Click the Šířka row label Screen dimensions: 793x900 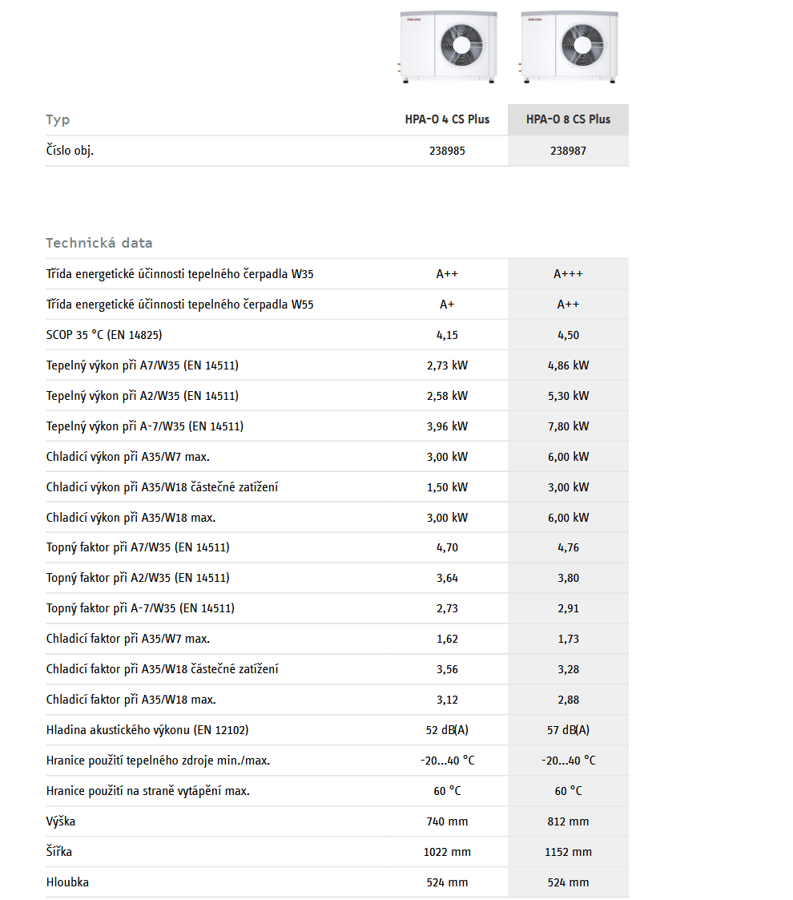coord(58,852)
